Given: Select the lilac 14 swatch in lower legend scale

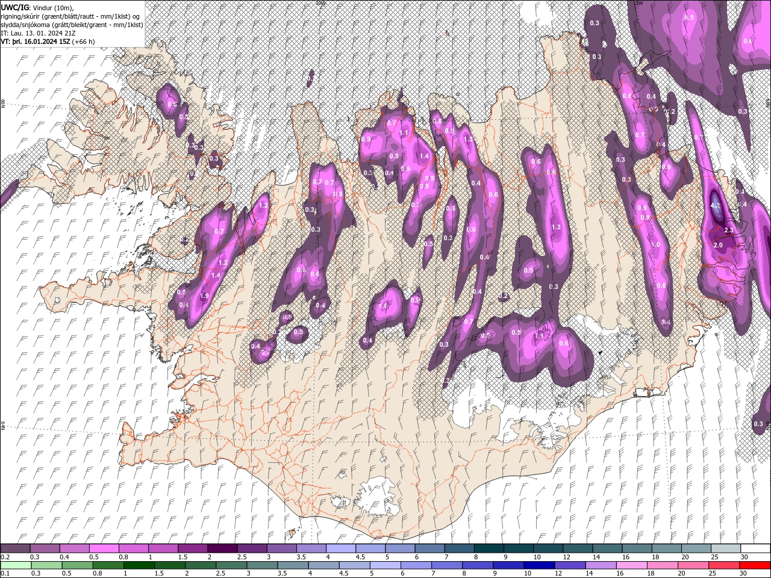Looking at the screenshot, I should coord(601,565).
